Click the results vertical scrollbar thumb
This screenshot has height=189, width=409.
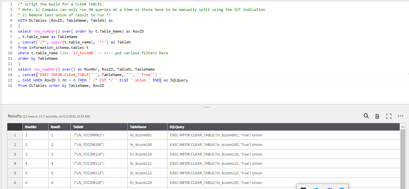(x=403, y=159)
